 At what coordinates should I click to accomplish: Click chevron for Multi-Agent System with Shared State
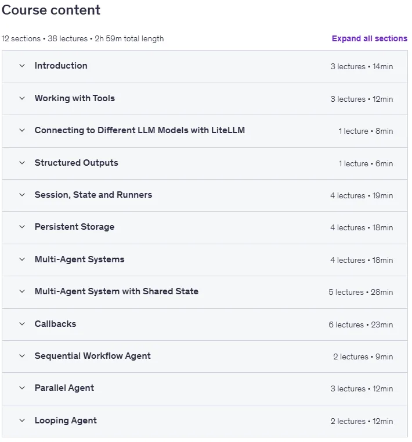(22, 291)
